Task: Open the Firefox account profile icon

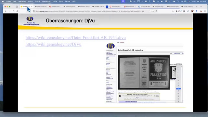Action: (x=184, y=11)
